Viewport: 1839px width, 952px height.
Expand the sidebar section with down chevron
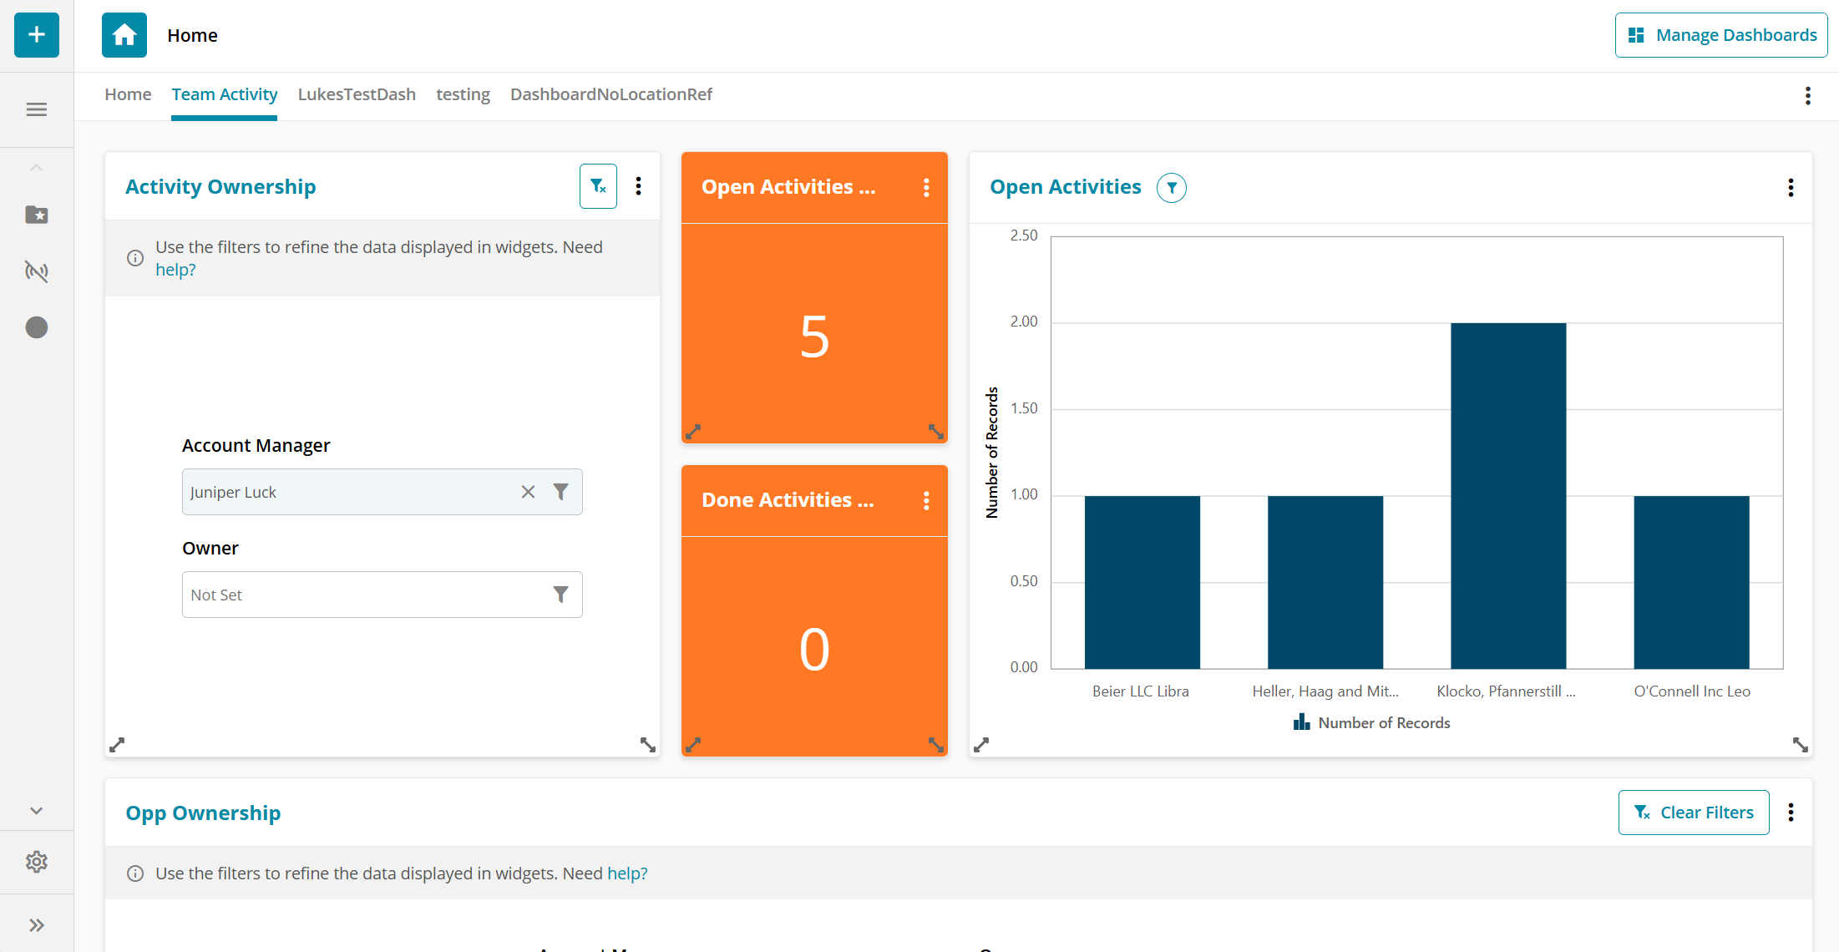tap(37, 810)
